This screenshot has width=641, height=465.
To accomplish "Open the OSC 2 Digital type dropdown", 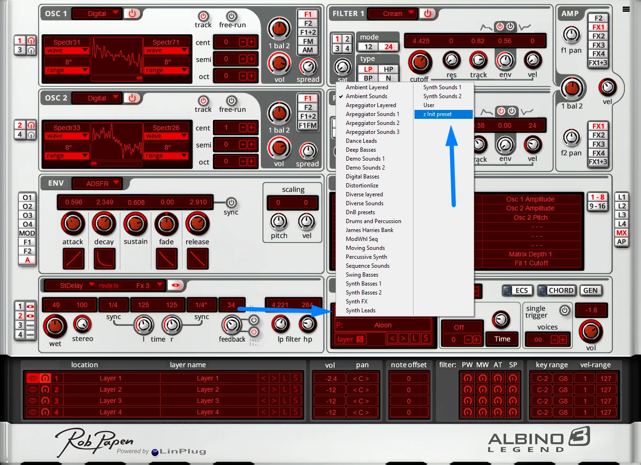I will click(98, 98).
